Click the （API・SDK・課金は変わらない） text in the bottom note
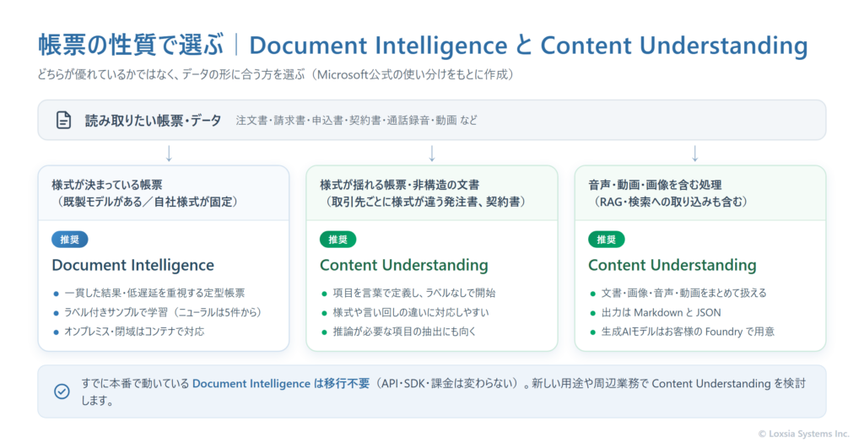 (448, 384)
